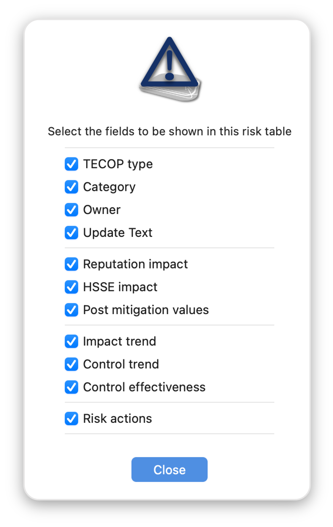Click the warning triangle icon
Screen dimensions: 333x527
pyautogui.click(x=169, y=68)
